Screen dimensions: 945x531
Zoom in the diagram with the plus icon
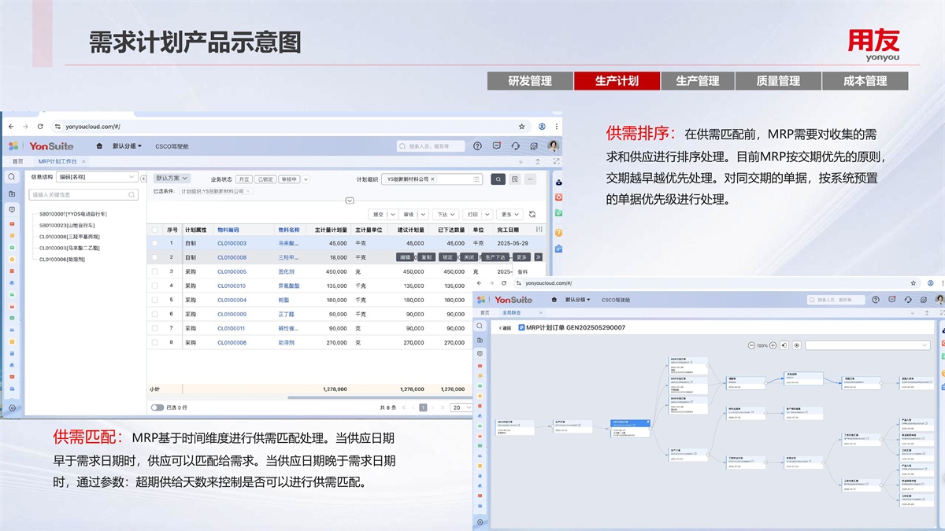(773, 345)
